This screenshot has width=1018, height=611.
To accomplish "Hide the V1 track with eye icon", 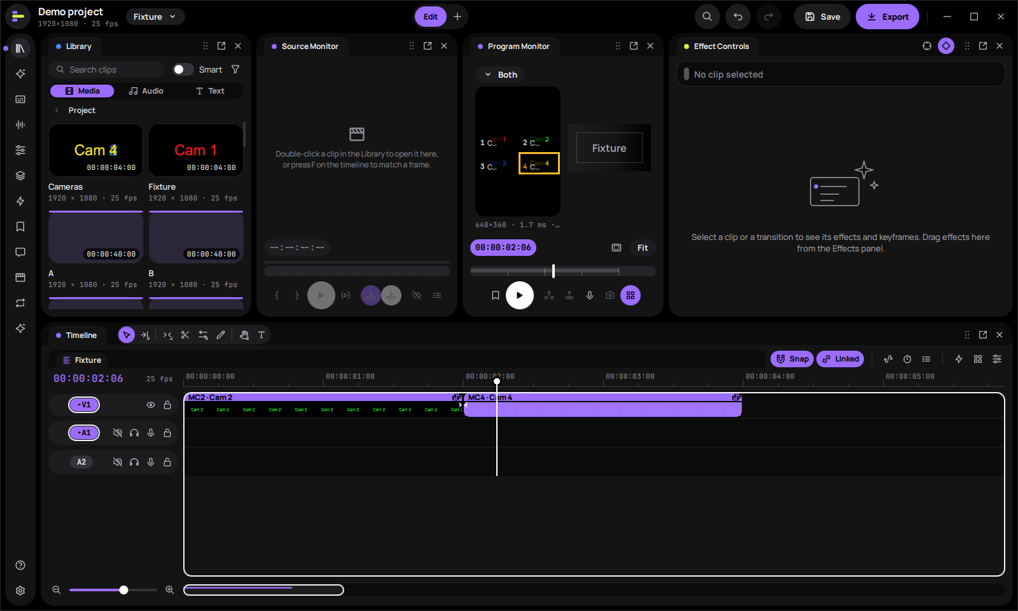I will [x=151, y=405].
